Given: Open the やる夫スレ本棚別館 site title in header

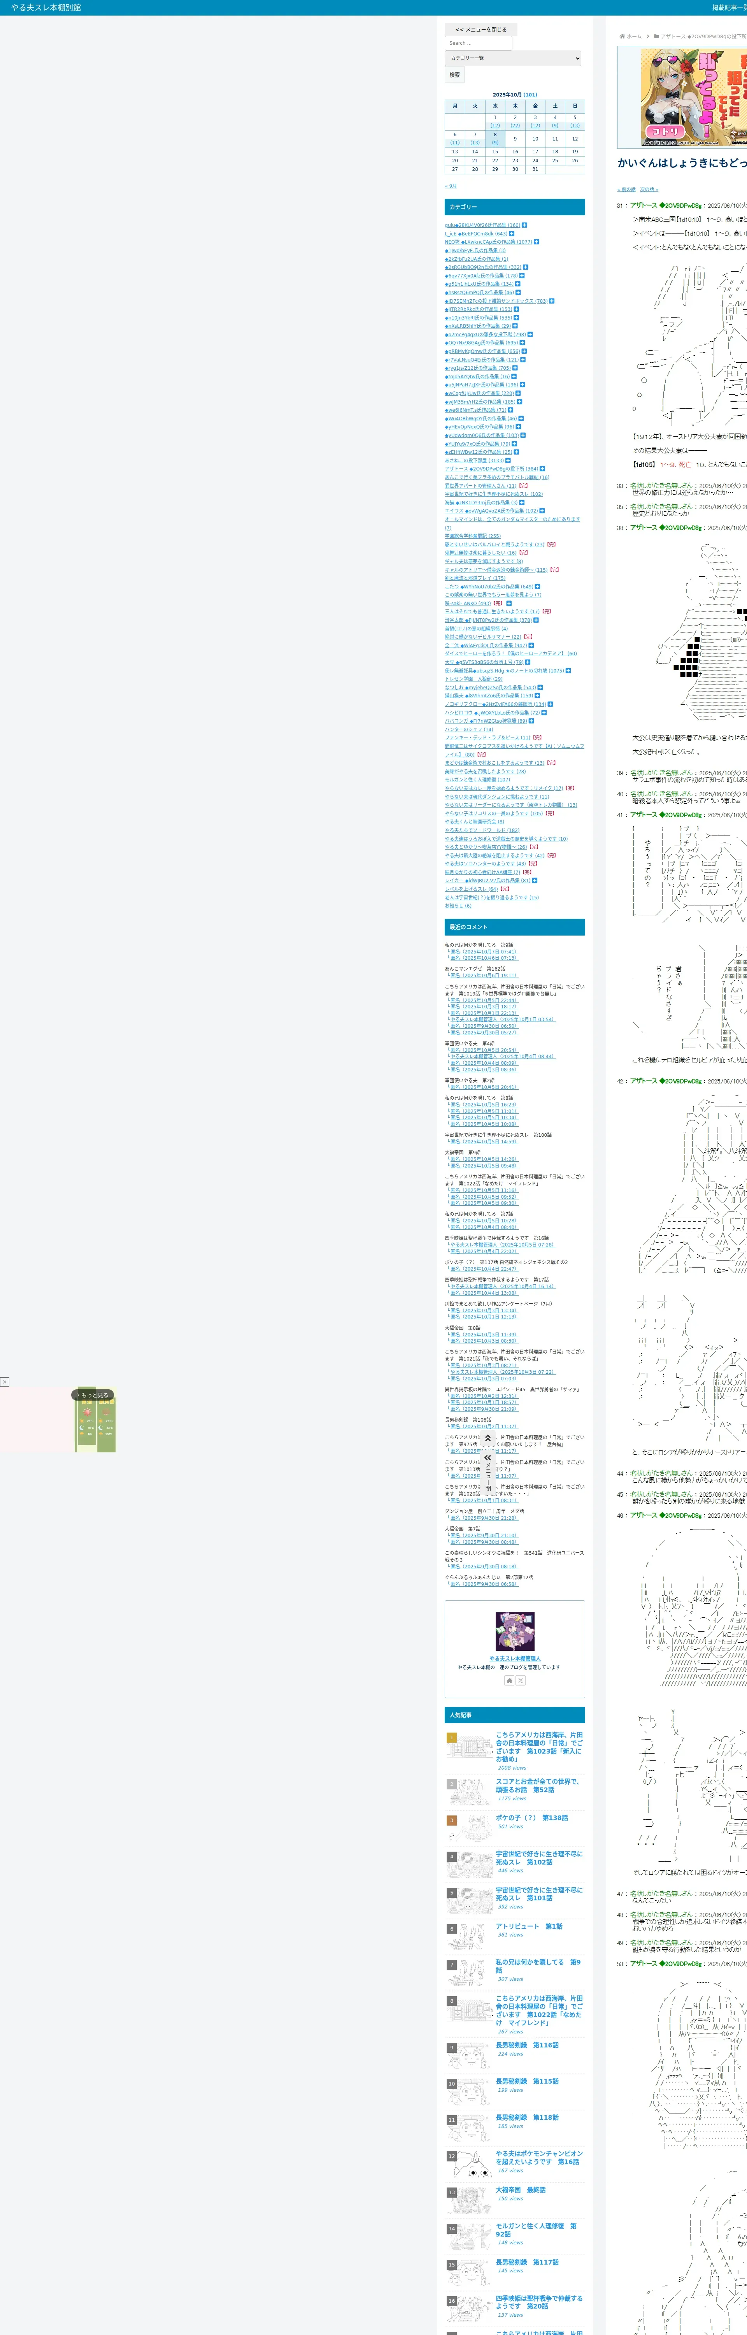Looking at the screenshot, I should 46,7.
